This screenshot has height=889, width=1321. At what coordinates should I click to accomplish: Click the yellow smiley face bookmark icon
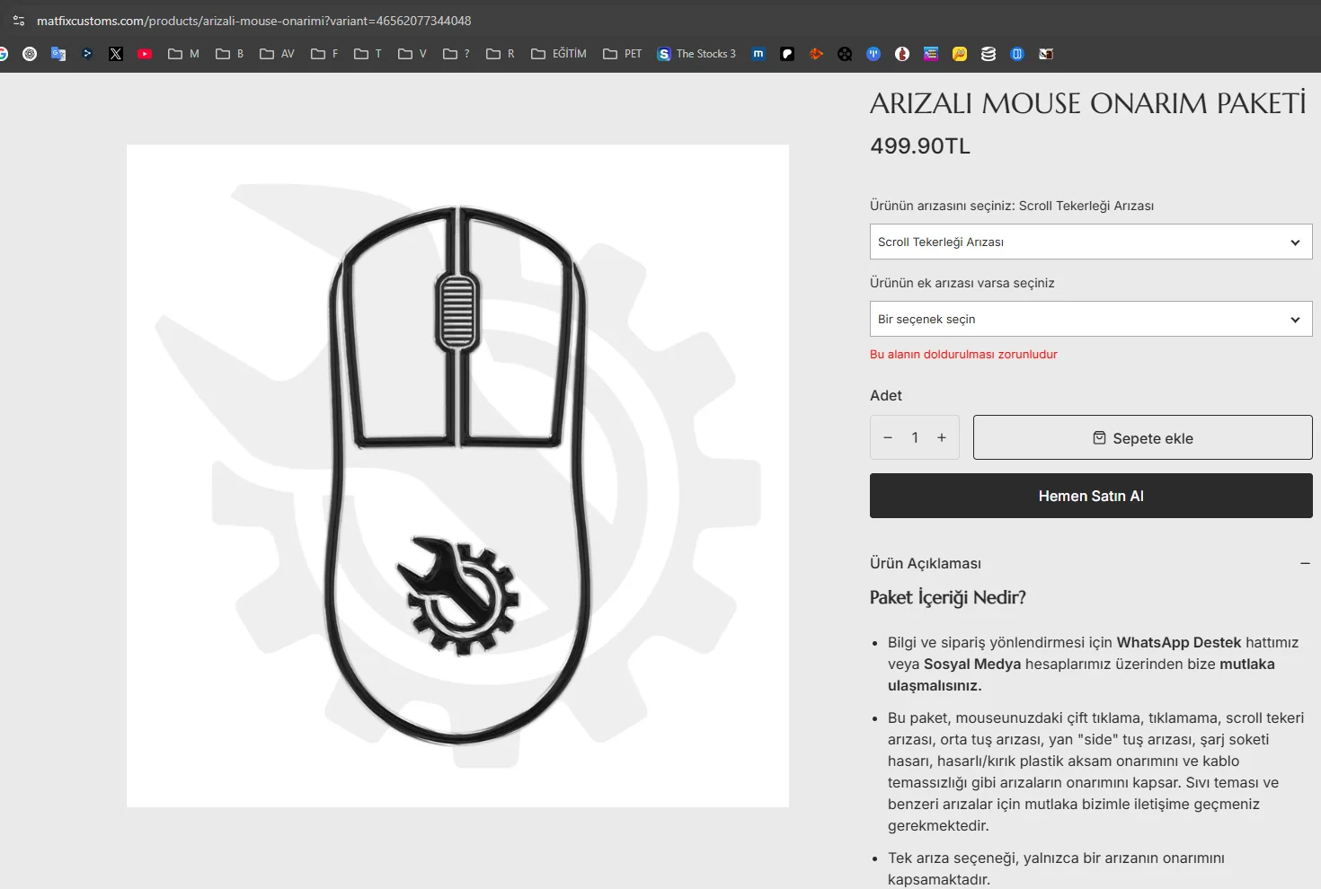click(960, 54)
